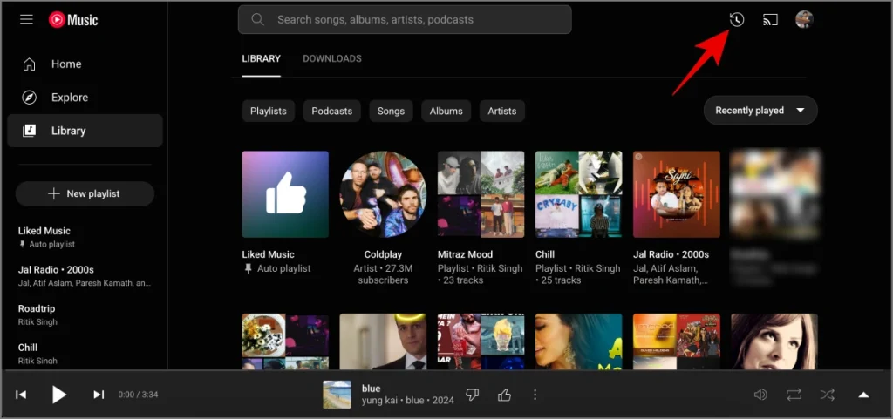Click the playback progress bar

[x=446, y=370]
